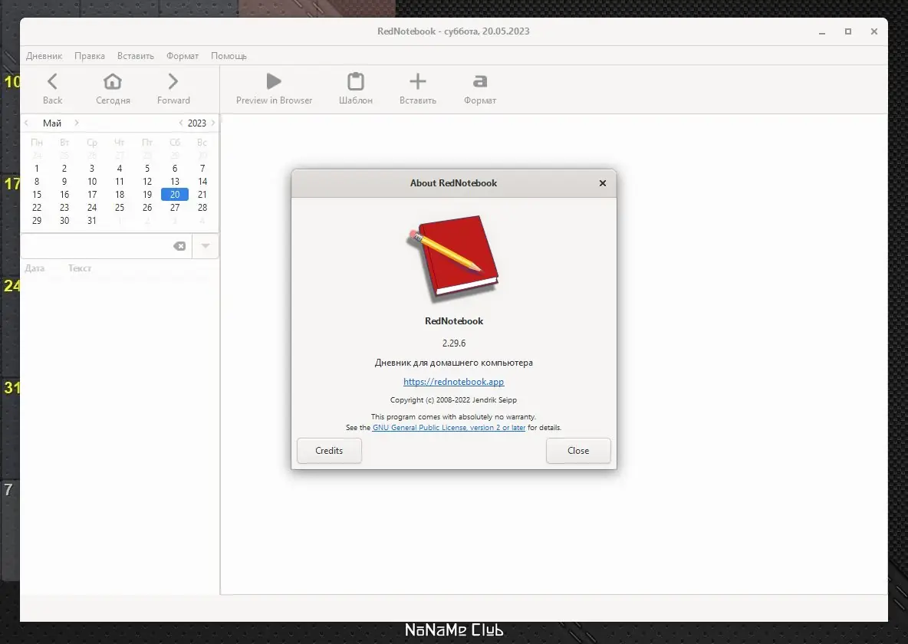Open the Формат toolbar button
Viewport: 908px width, 644px height.
click(480, 89)
